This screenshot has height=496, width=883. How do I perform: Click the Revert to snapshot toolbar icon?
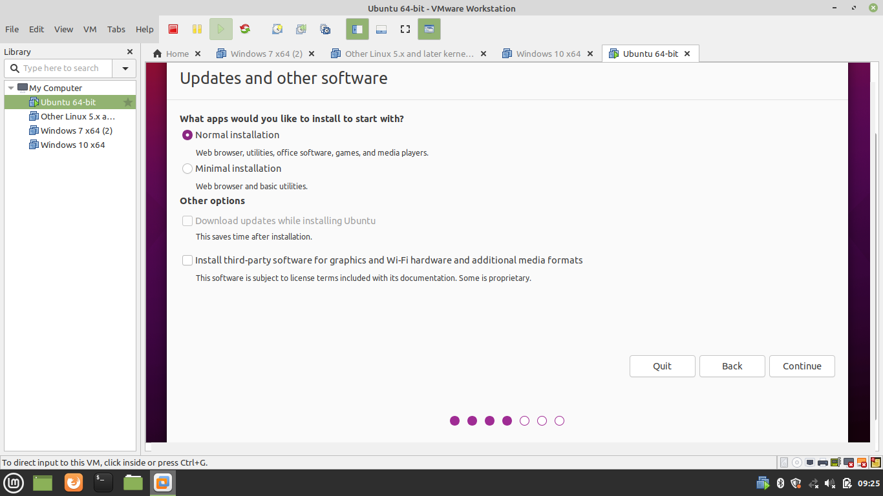tap(301, 29)
